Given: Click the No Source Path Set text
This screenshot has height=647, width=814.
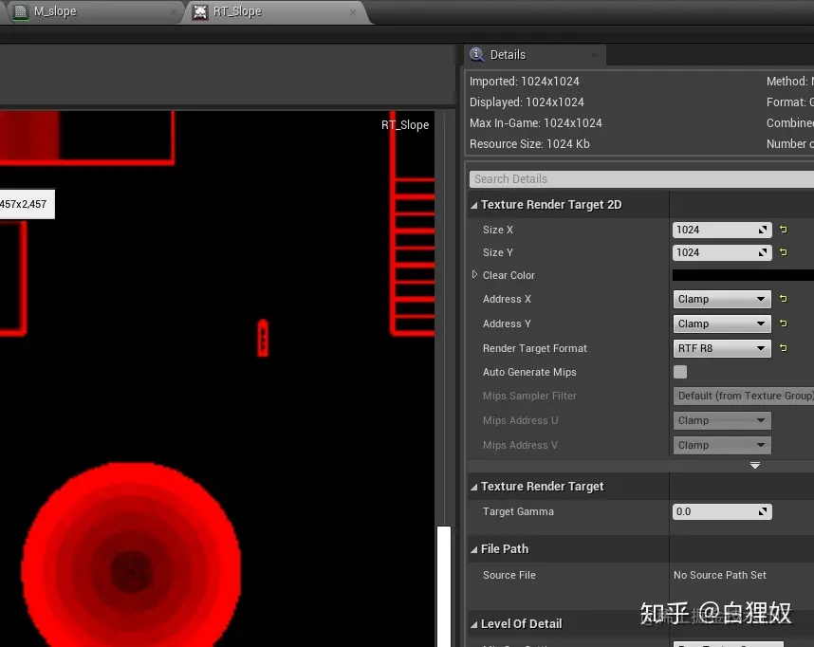Looking at the screenshot, I should tap(719, 575).
